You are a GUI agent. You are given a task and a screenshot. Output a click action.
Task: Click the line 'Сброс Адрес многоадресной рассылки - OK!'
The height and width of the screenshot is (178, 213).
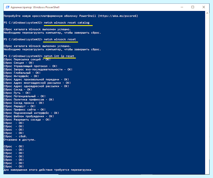37,83
